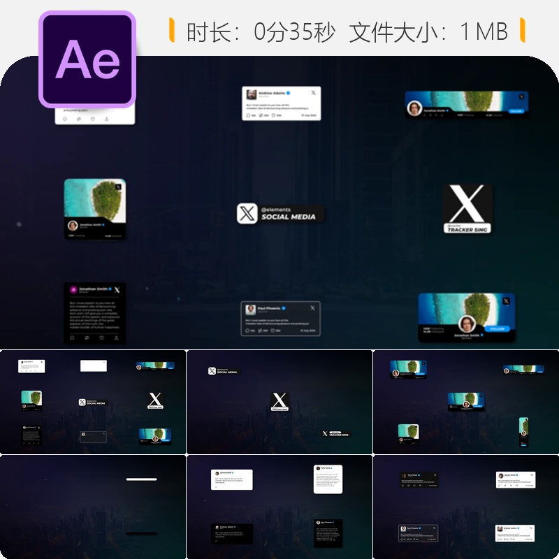Click the X logo on Andrew Adams tweet

314,93
